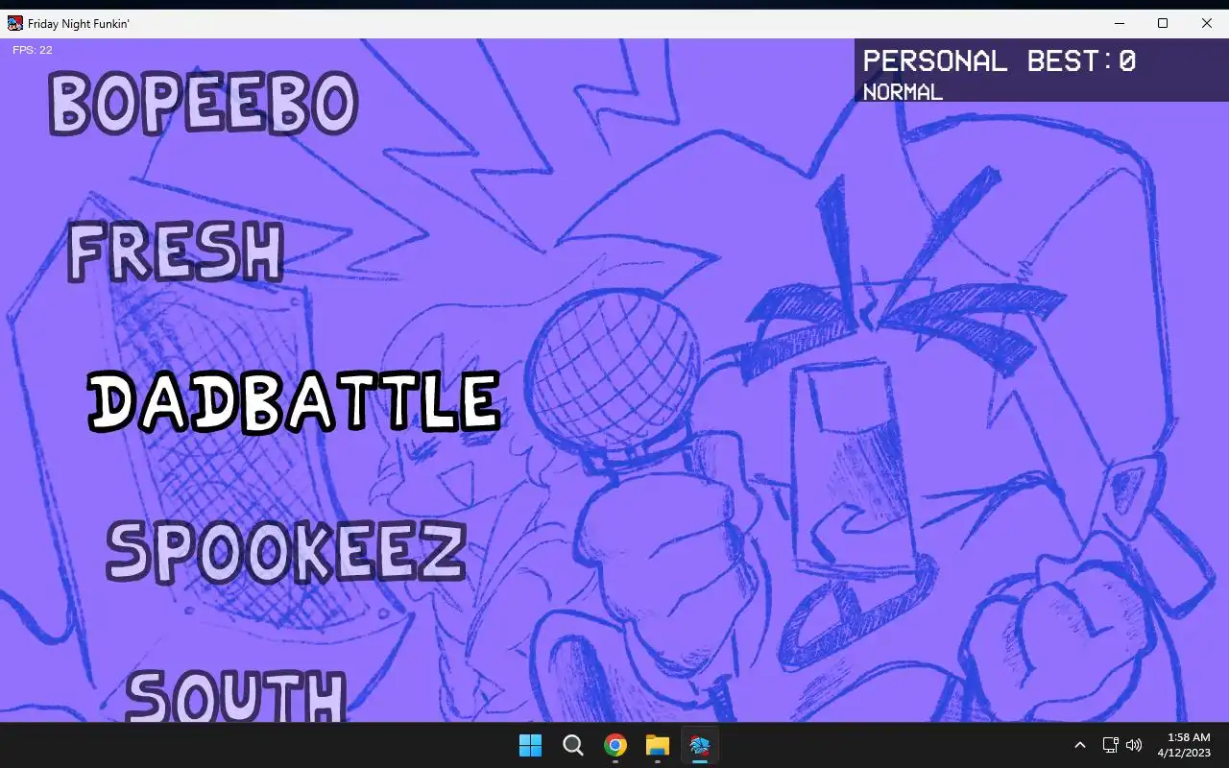1229x768 pixels.
Task: Open Windows Search from the taskbar
Action: [x=573, y=745]
